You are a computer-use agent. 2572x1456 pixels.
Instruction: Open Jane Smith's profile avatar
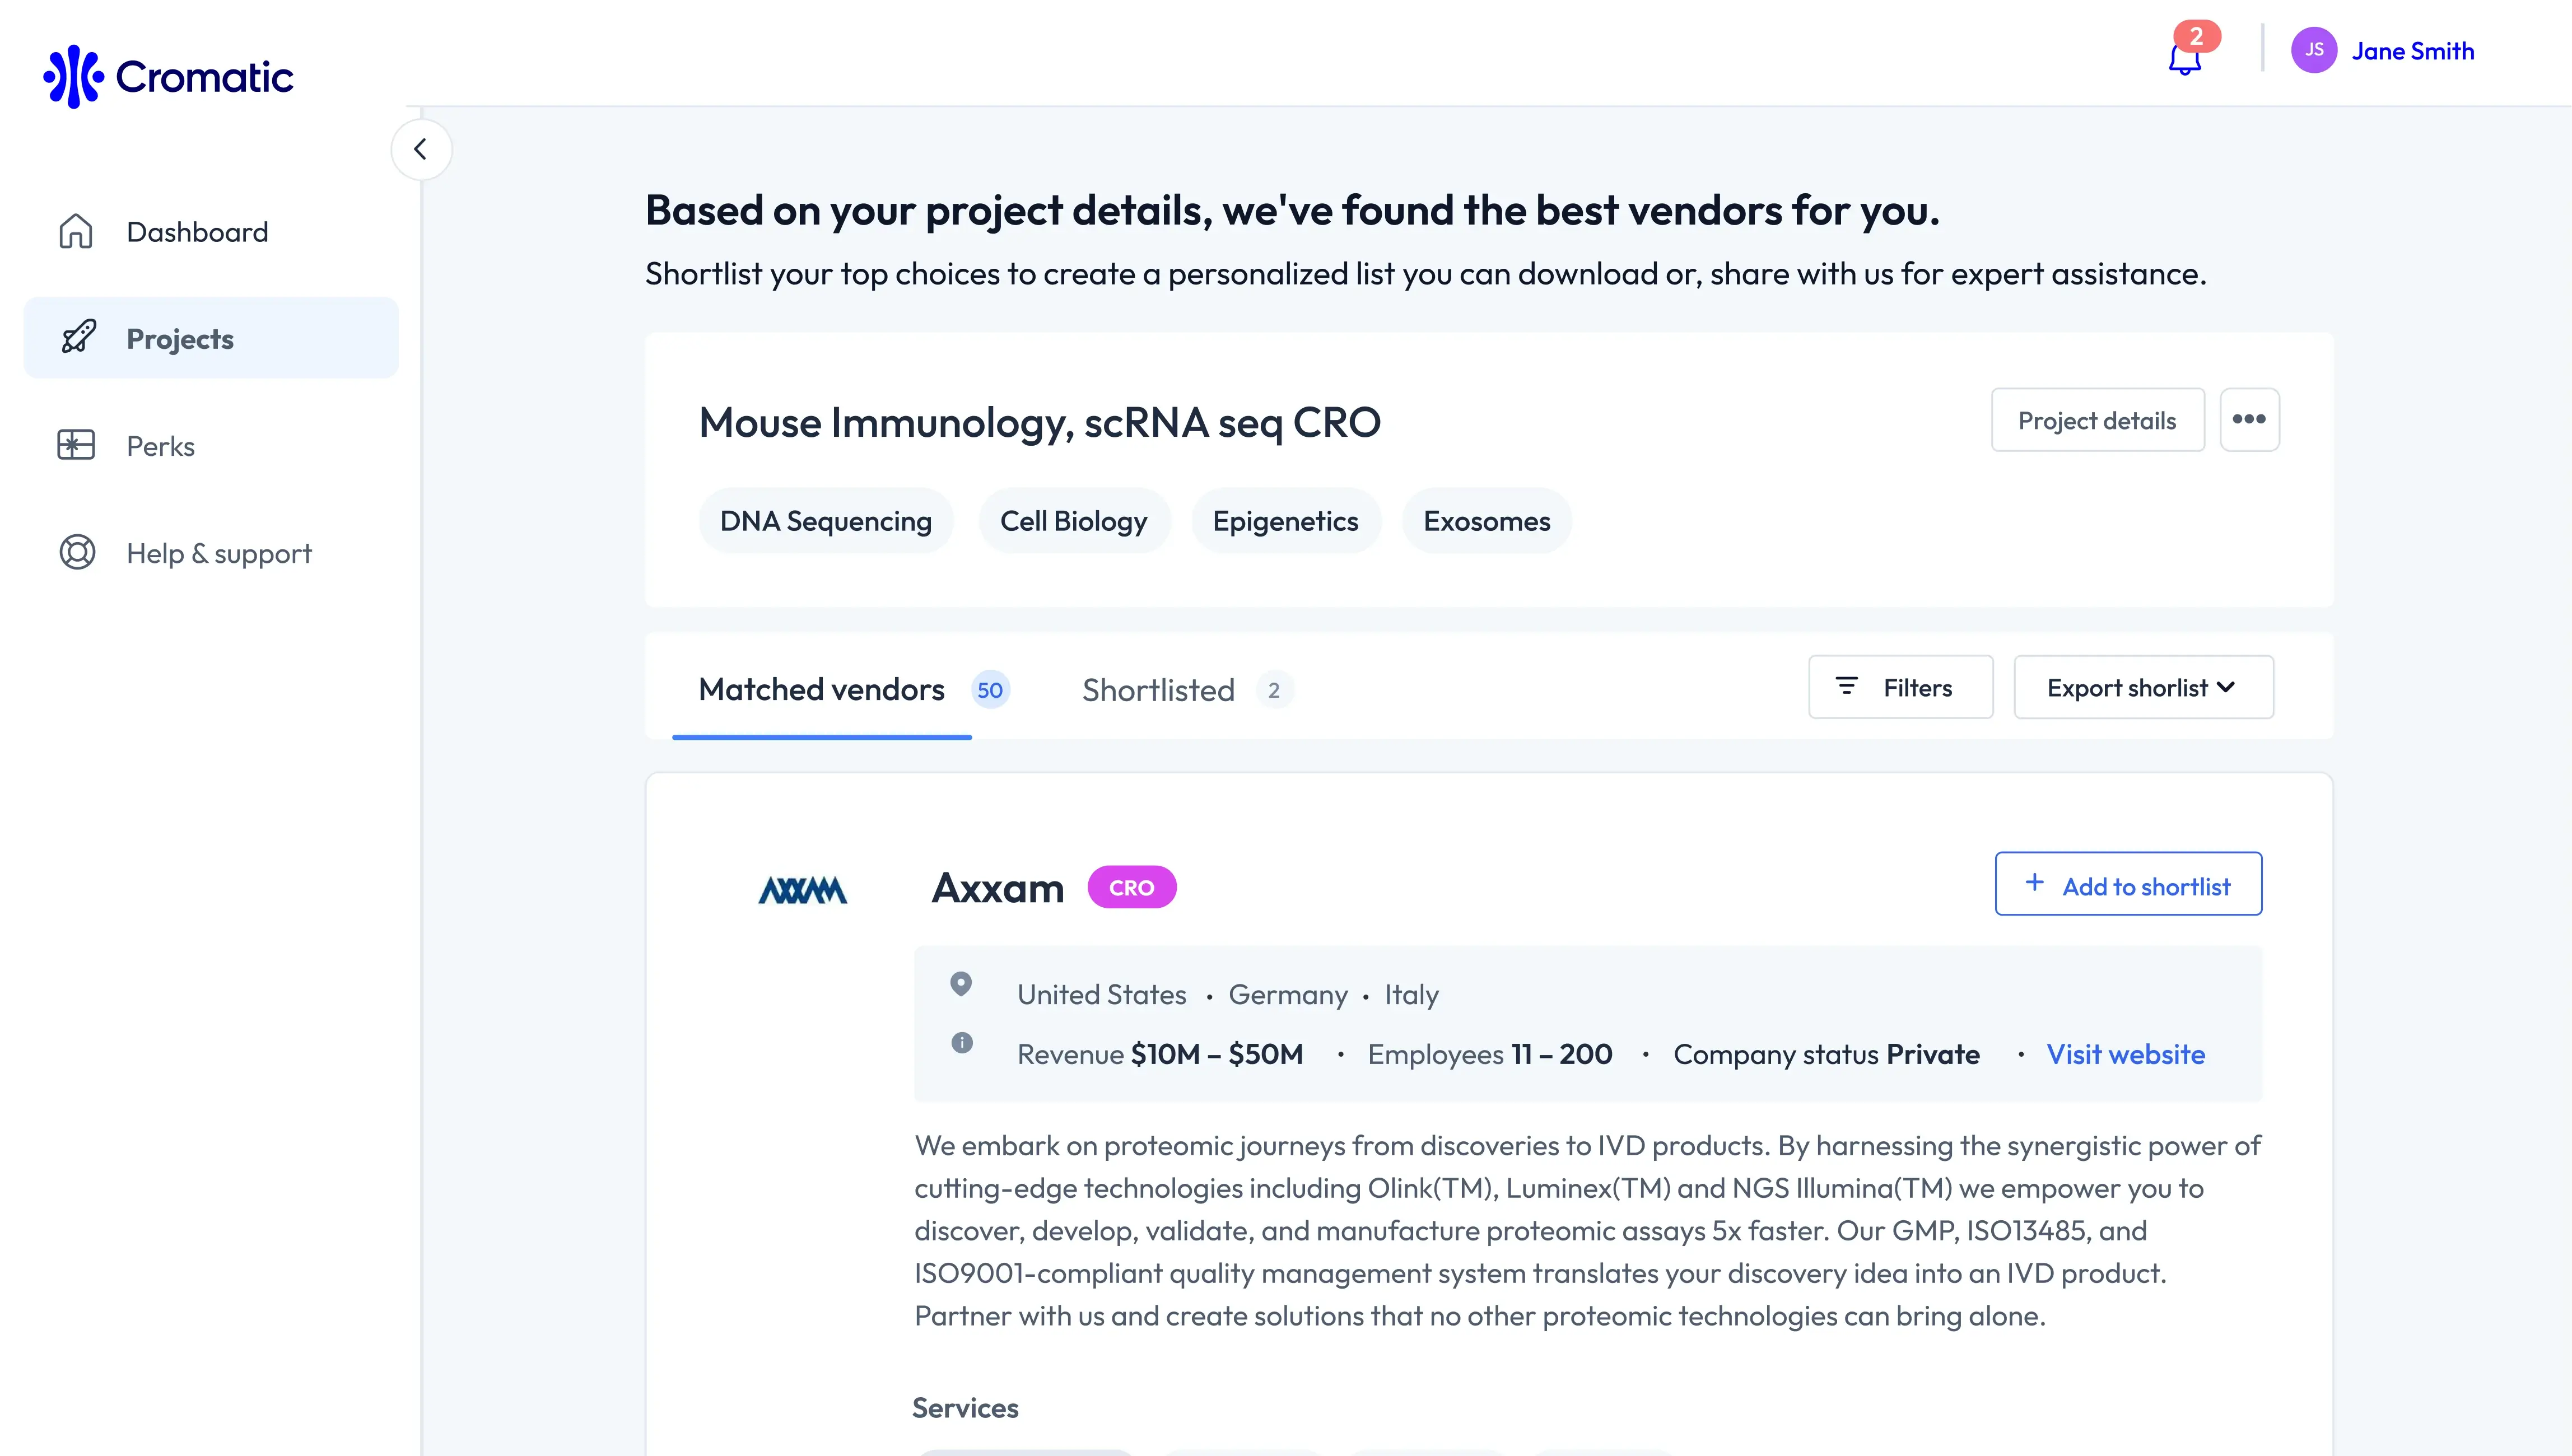click(x=2314, y=50)
